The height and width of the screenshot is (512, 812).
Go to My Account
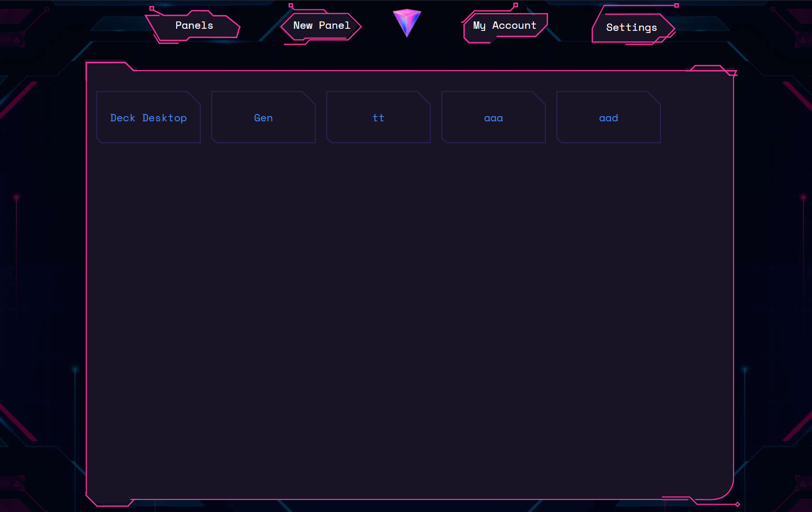point(505,26)
